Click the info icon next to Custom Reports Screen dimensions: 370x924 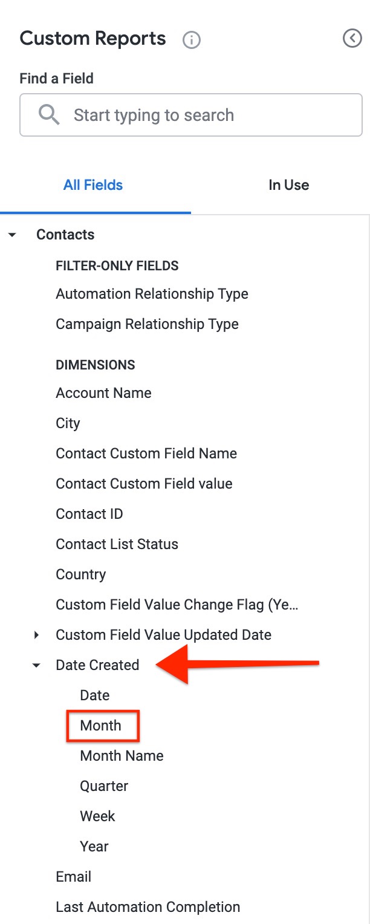[191, 39]
